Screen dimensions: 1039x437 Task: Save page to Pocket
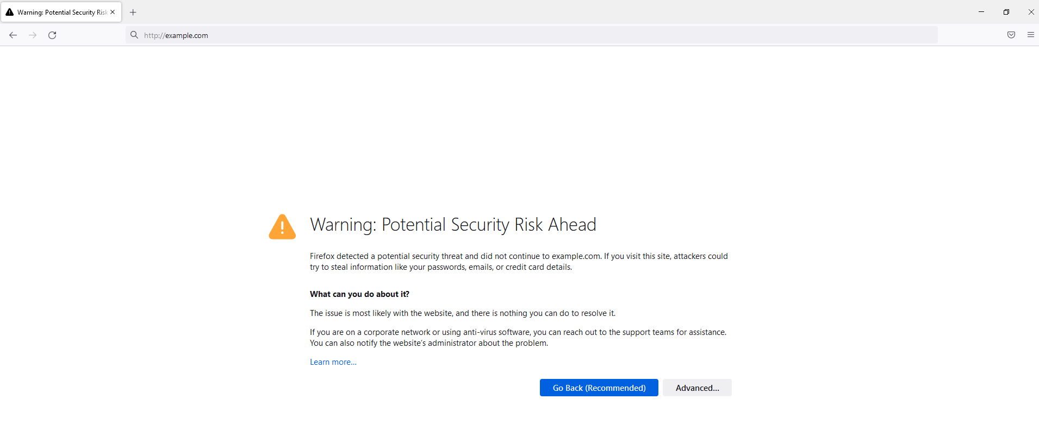(1011, 35)
